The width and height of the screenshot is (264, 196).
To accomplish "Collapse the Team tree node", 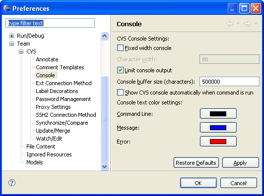I will [11, 44].
